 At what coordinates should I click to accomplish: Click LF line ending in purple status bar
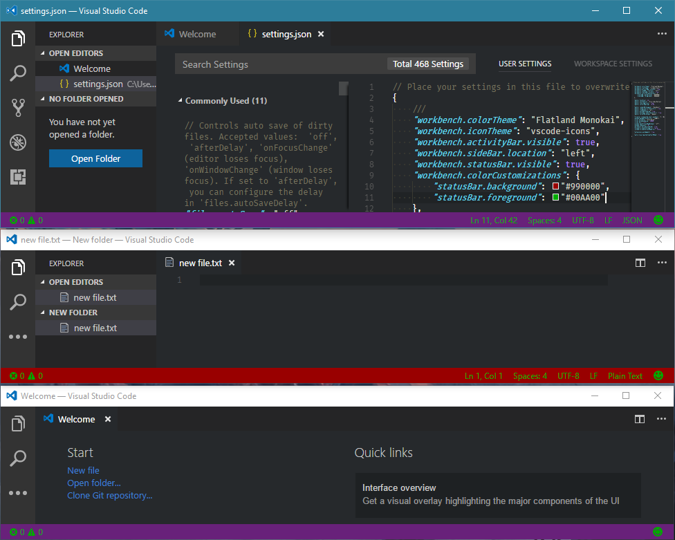click(x=608, y=221)
